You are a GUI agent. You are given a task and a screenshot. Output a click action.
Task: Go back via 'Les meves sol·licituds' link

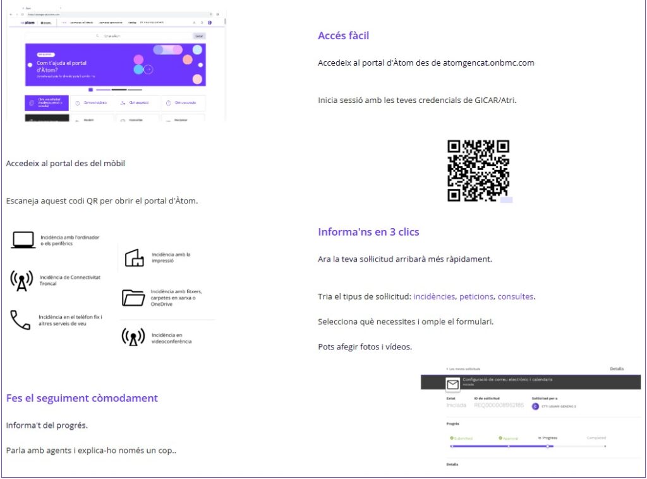464,368
